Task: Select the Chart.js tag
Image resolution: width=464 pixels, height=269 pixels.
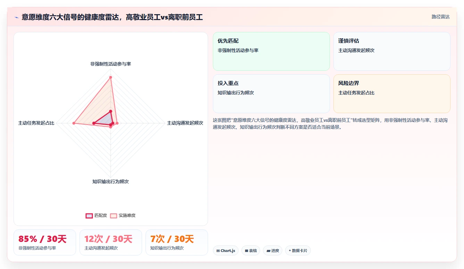Action: (226, 251)
